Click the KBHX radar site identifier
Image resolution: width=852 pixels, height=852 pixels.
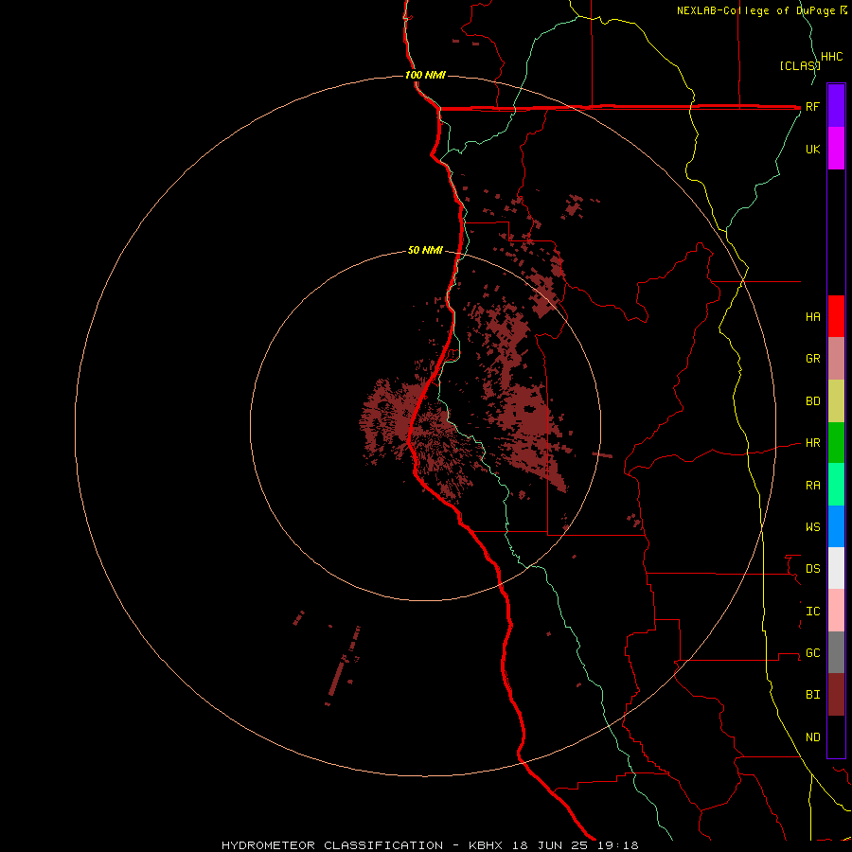tap(486, 845)
